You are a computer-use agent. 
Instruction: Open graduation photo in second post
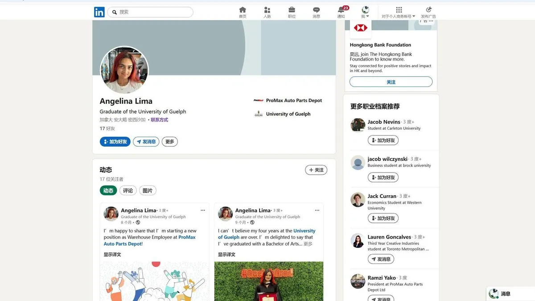pos(269,281)
